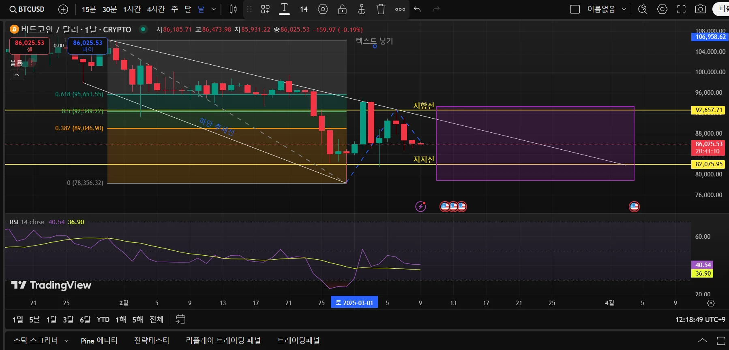Set date range to 5날

[34, 320]
